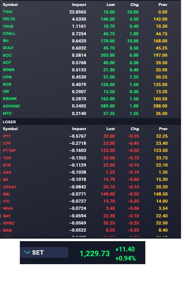Sort gainers by Symbol column header
The width and height of the screenshot is (187, 282).
click(10, 5)
